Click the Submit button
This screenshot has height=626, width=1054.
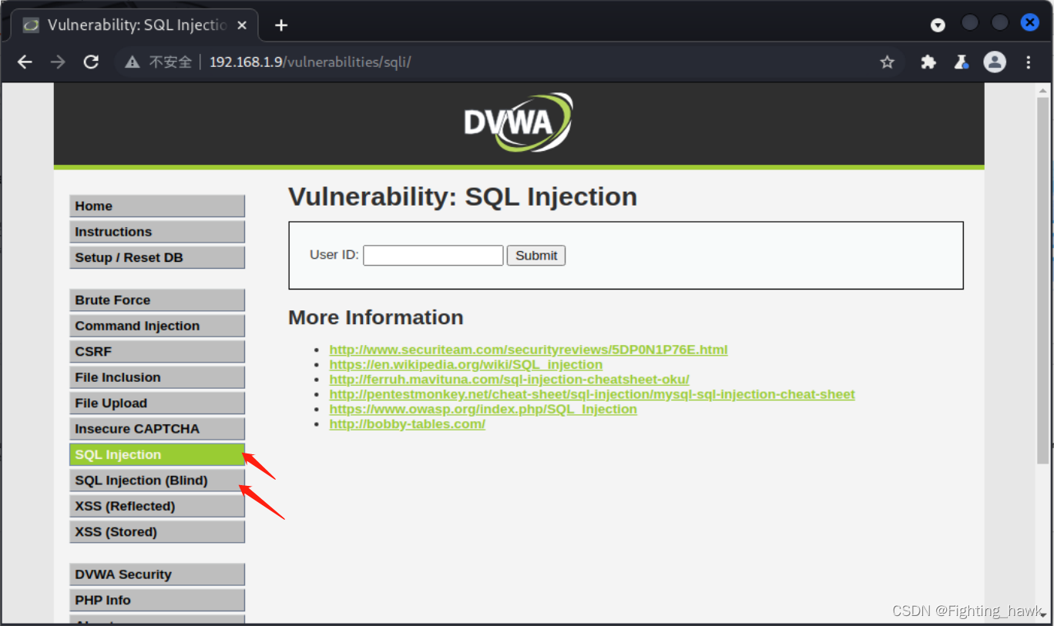(x=536, y=256)
